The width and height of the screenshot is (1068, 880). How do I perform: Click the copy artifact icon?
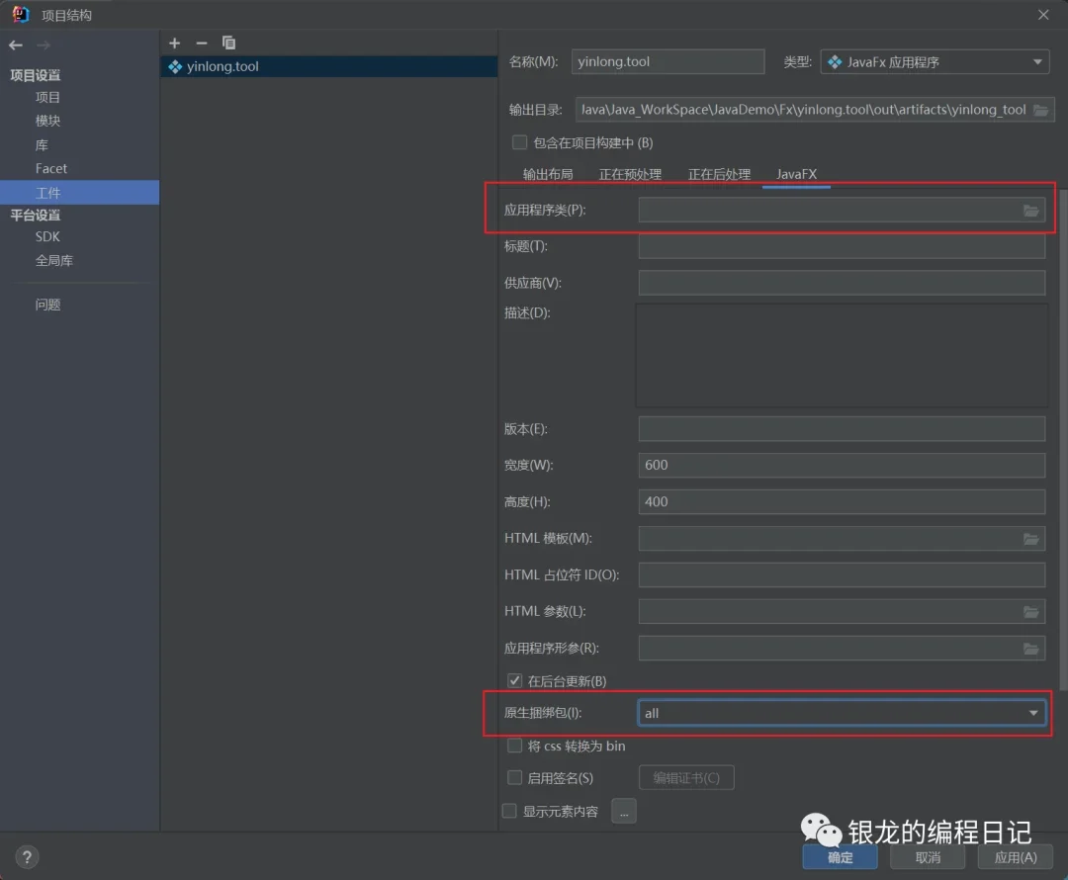228,43
